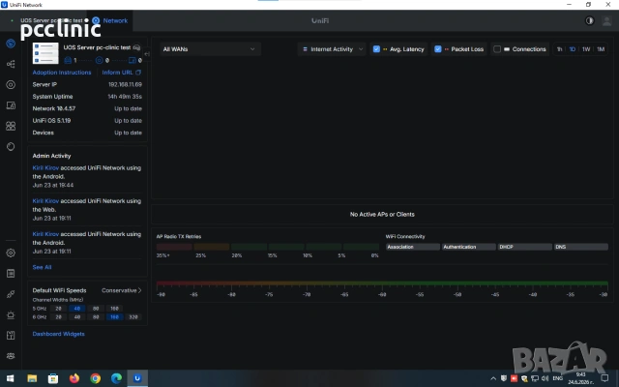Switch to the Network application tab
The height and width of the screenshot is (387, 619).
[x=110, y=20]
